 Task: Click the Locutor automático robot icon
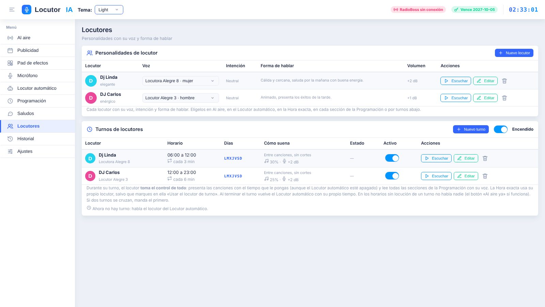pyautogui.click(x=10, y=88)
